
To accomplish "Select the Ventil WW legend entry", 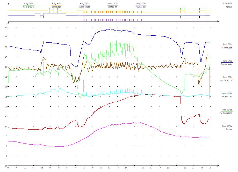I will click(x=113, y=6).
